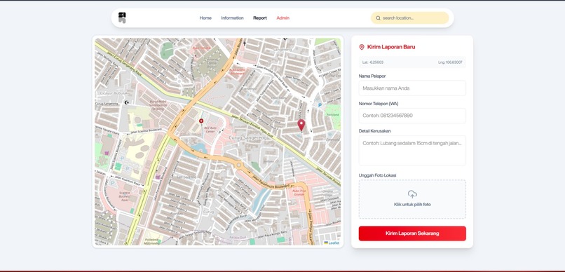Image resolution: width=565 pixels, height=272 pixels.
Task: Click the Detail Kerusakan text area
Action: pyautogui.click(x=412, y=151)
